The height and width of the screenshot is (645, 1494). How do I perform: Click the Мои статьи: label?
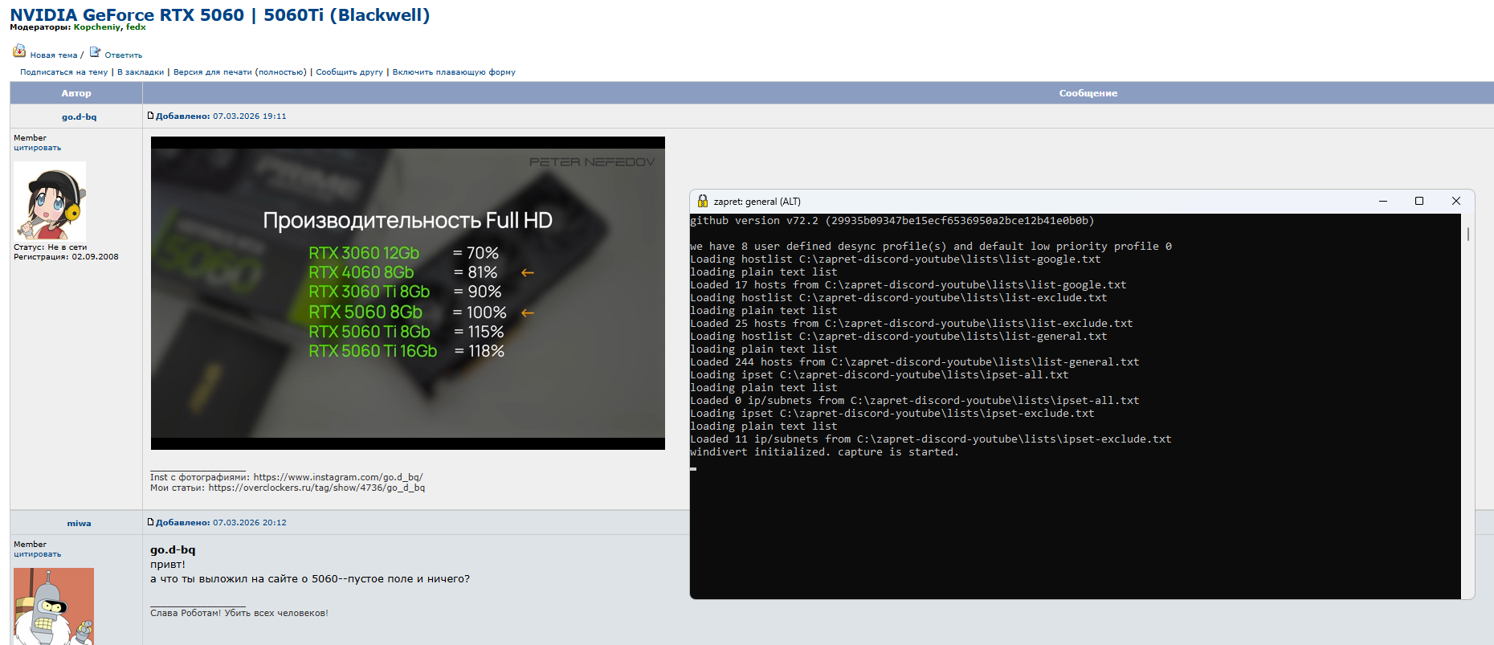tap(178, 488)
